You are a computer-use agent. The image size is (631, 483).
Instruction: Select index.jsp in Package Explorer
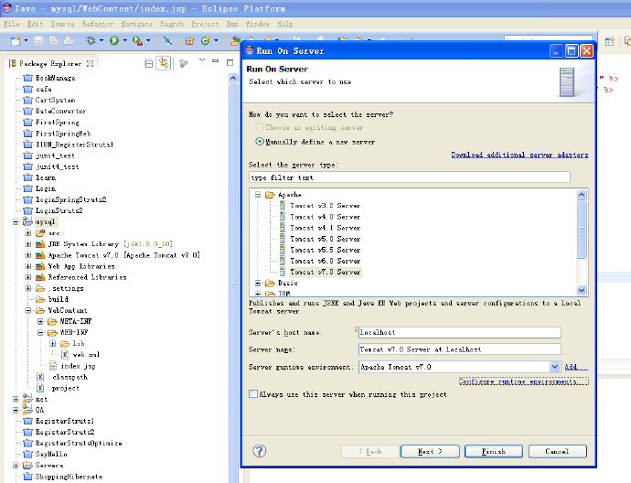[78, 366]
